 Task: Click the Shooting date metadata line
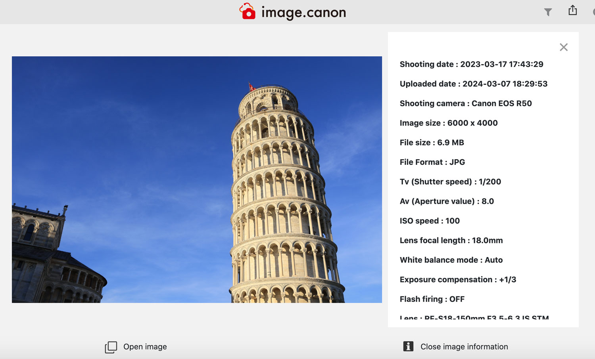tap(471, 64)
